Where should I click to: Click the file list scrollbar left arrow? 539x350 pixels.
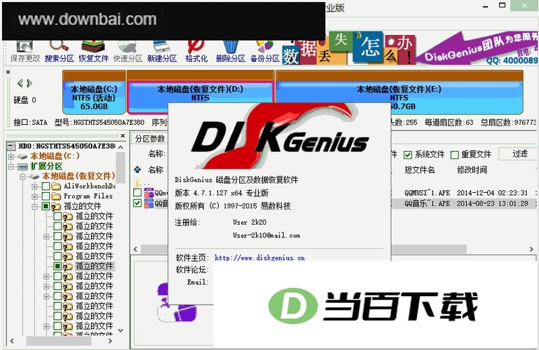135,249
